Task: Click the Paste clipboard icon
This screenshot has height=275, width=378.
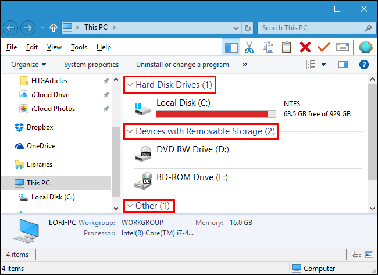Action: [287, 47]
